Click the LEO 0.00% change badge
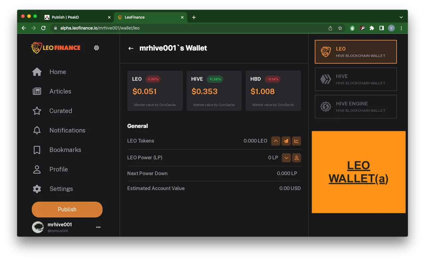 point(153,79)
